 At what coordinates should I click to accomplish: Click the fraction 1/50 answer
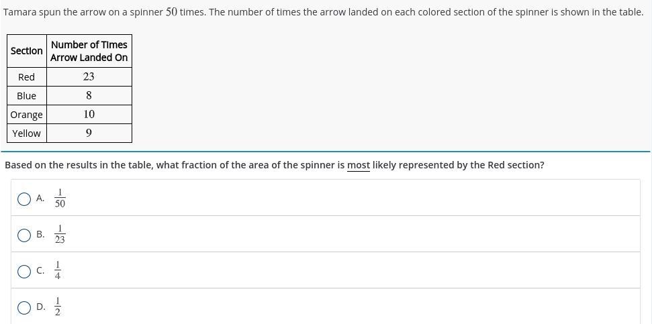60,199
